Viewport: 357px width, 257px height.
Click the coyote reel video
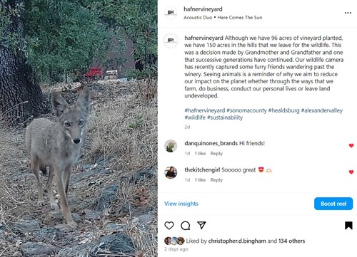79,128
